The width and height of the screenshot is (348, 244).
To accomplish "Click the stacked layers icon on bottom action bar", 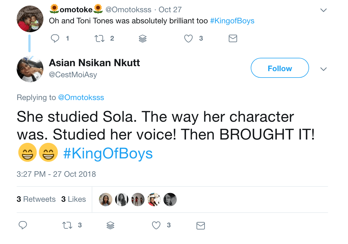I will coord(110,225).
